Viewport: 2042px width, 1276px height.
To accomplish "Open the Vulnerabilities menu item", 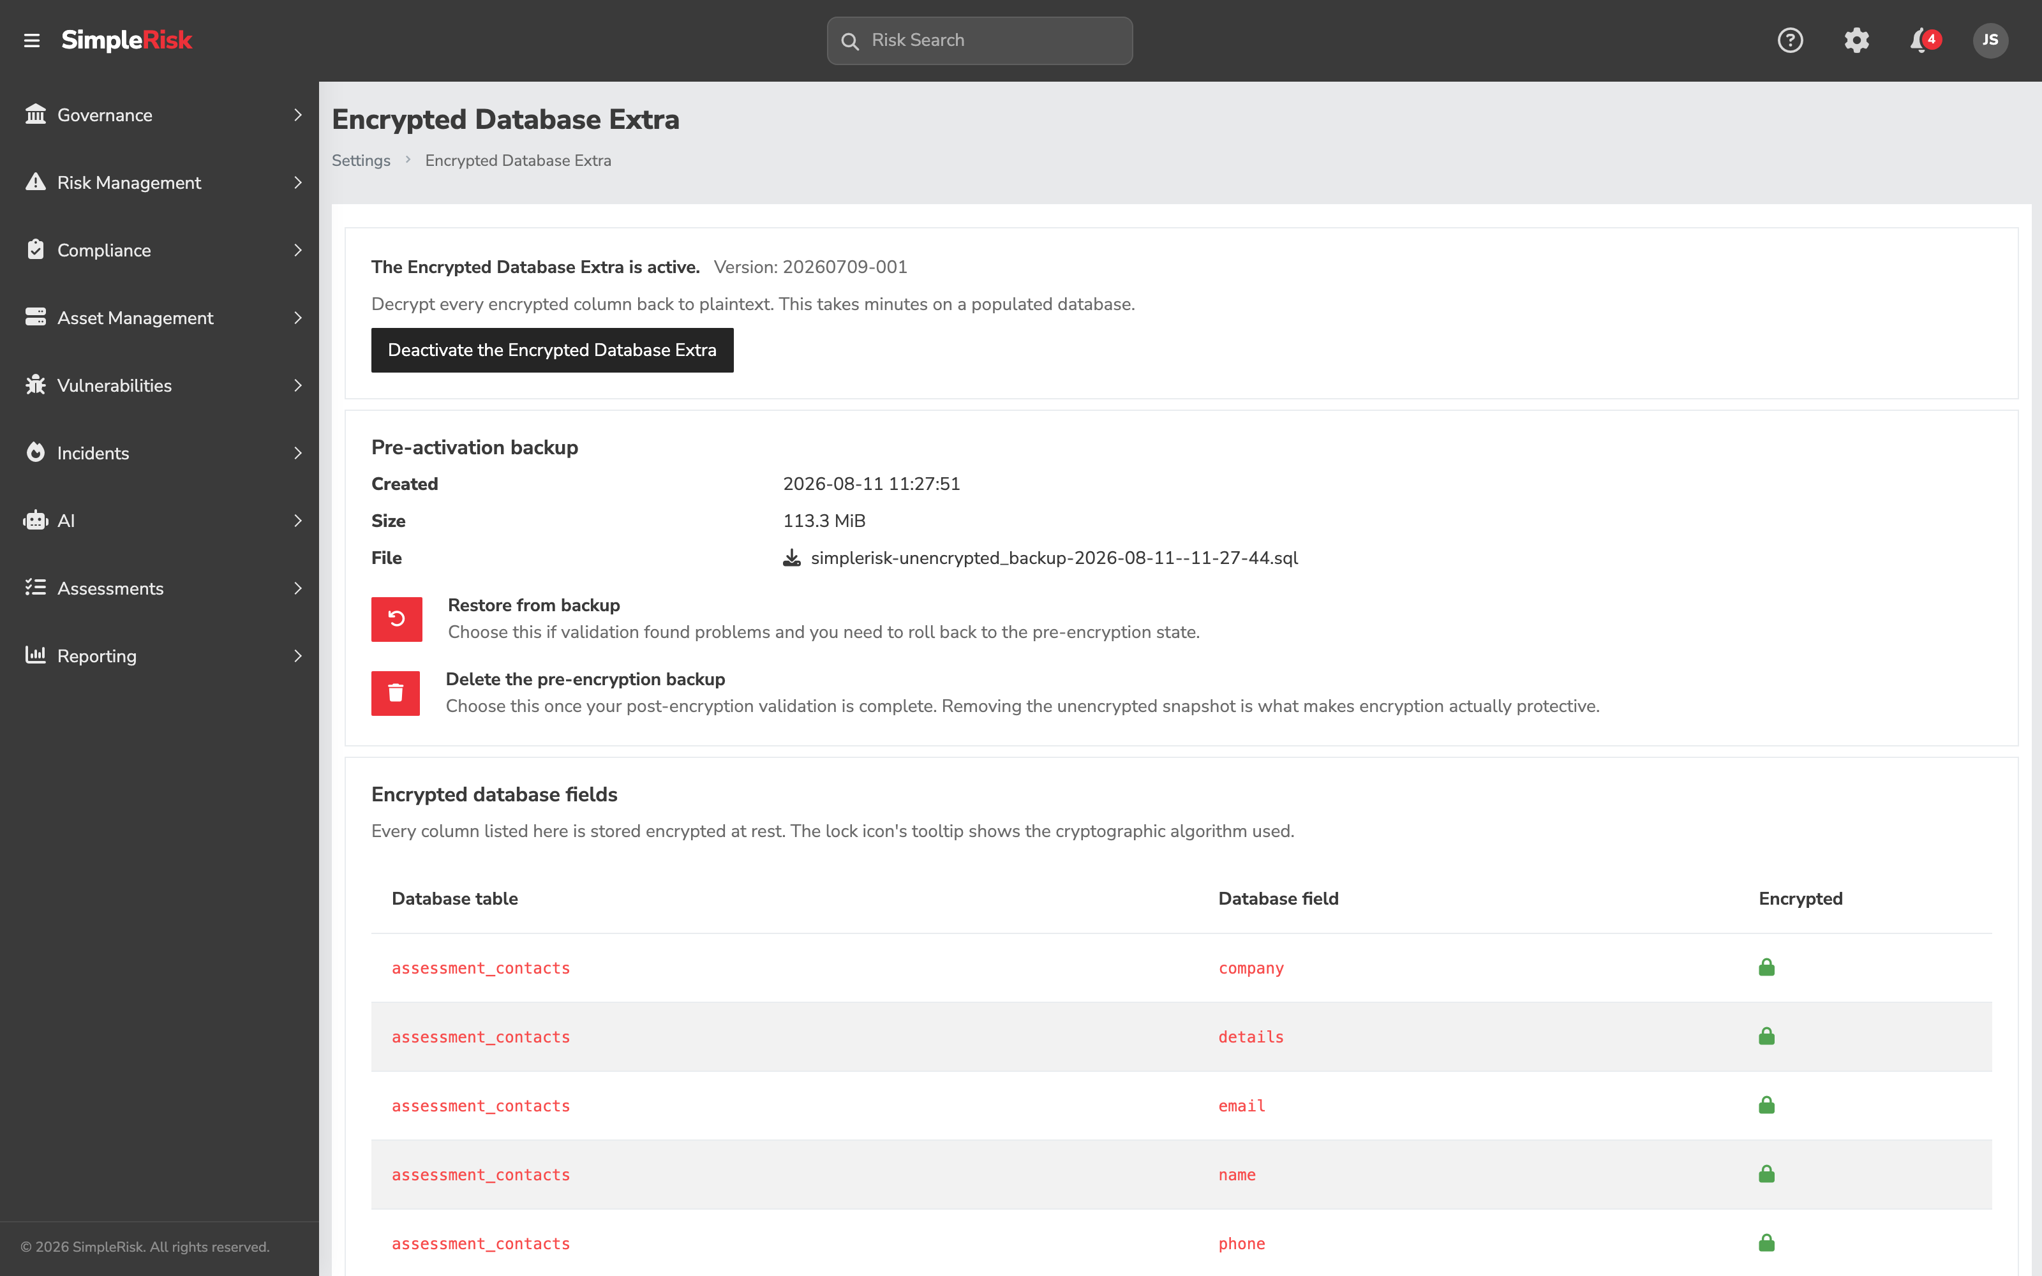I will pos(160,385).
